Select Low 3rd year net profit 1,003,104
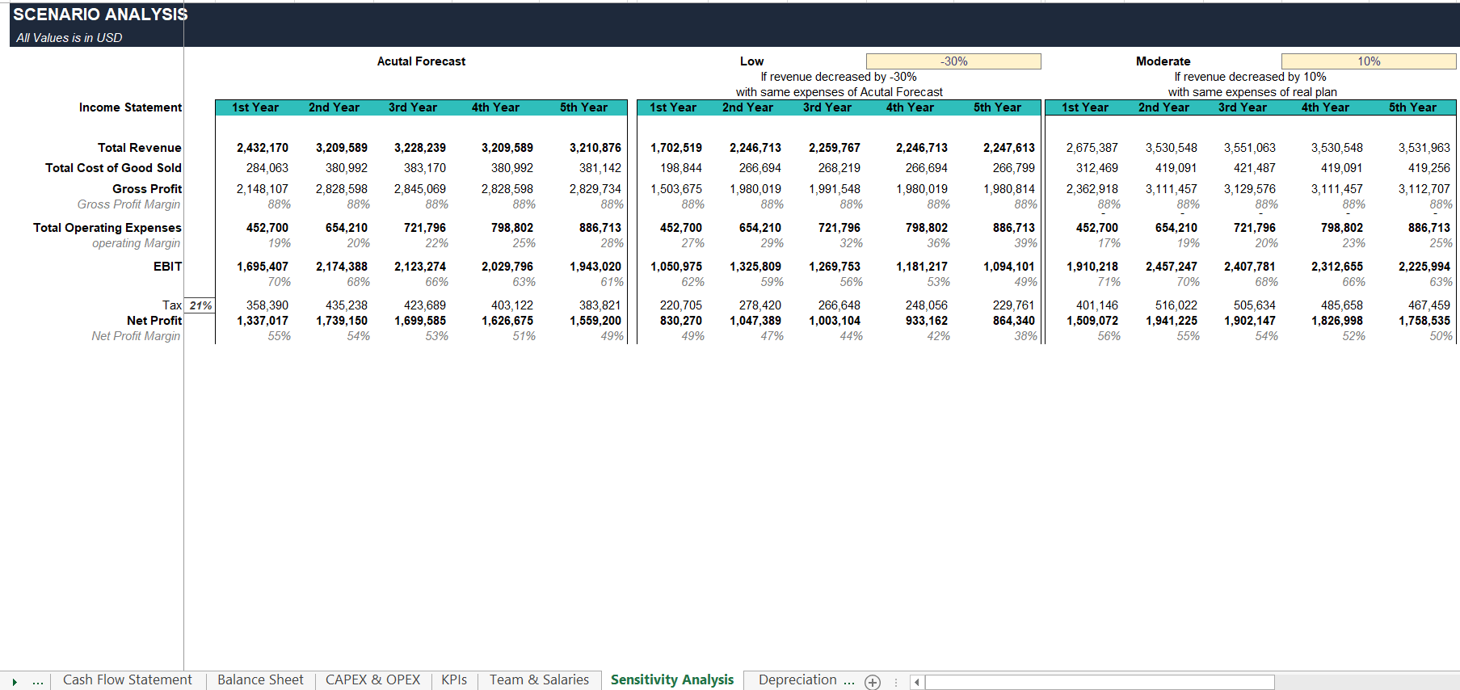 coord(834,321)
